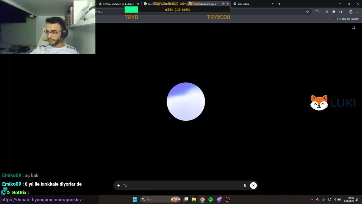Click the plus icon in the prompt bar
Screen dimensions: 362x204
click(x=118, y=186)
